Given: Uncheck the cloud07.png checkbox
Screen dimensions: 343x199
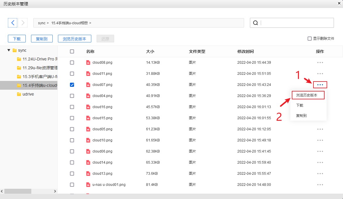Looking at the screenshot, I should click(72, 85).
